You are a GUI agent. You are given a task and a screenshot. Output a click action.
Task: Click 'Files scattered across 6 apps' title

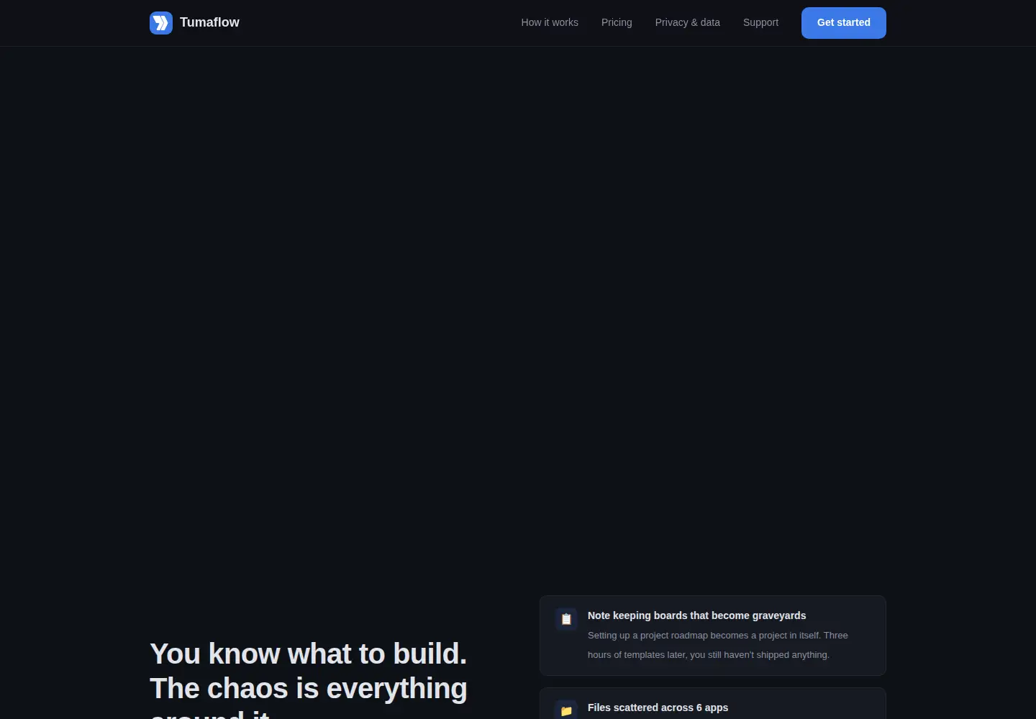(658, 707)
